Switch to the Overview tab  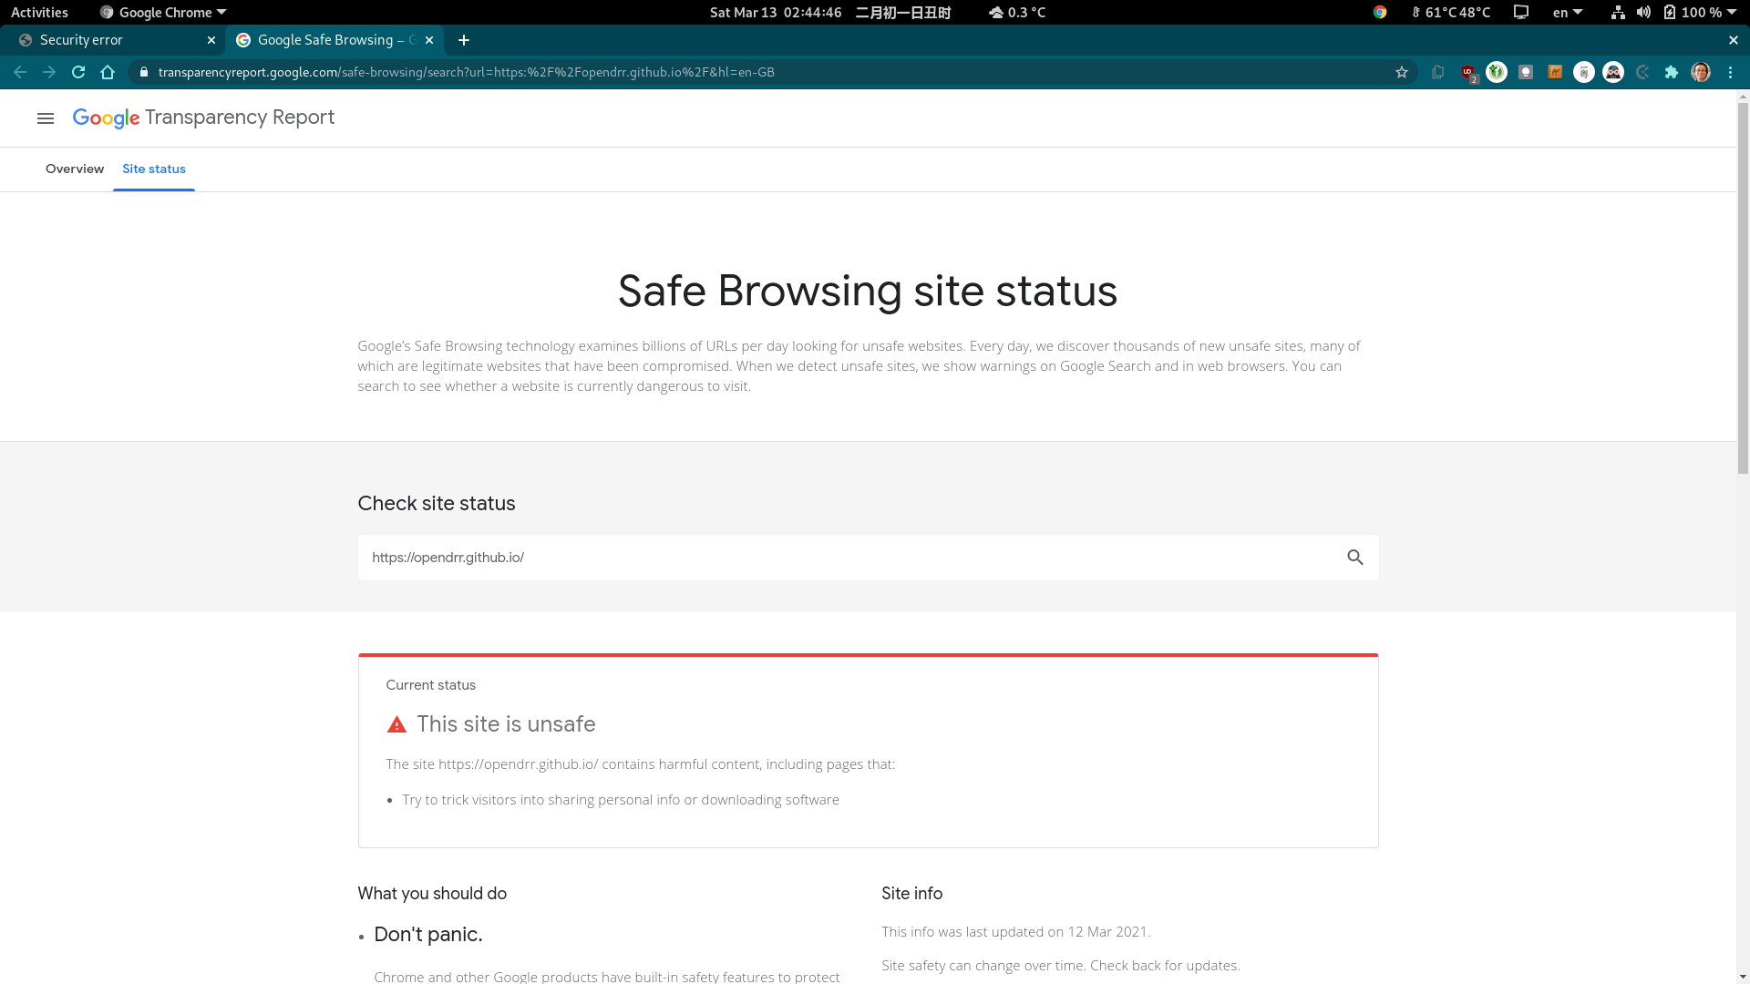pyautogui.click(x=75, y=169)
